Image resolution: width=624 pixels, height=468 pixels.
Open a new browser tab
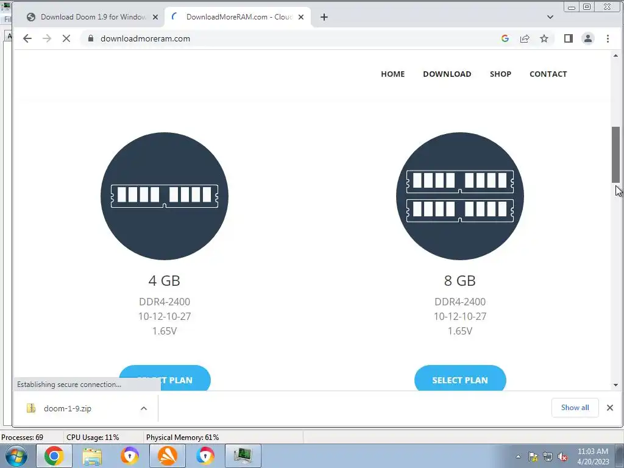coord(324,17)
